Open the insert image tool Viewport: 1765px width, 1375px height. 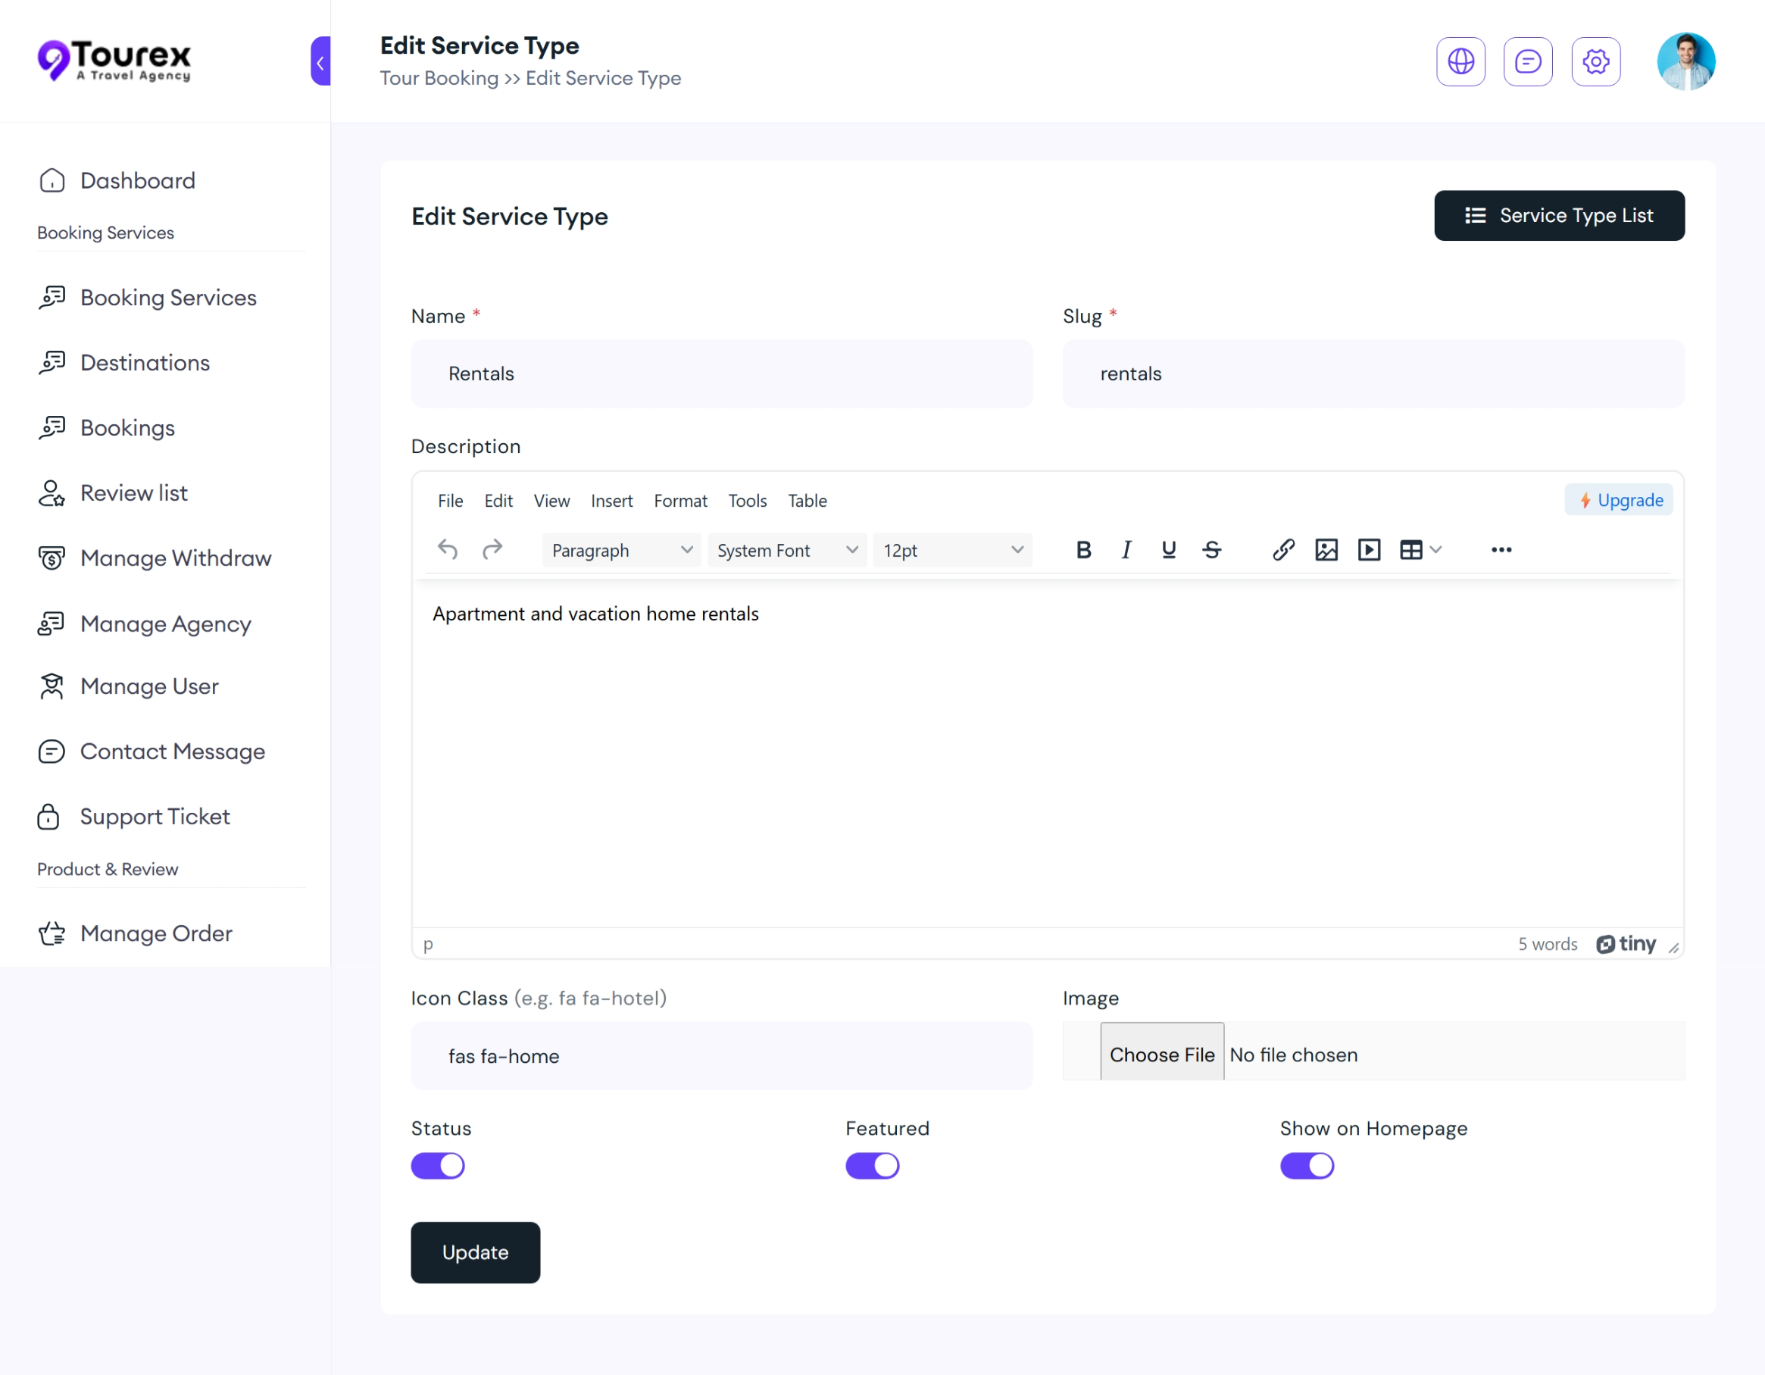(x=1326, y=550)
